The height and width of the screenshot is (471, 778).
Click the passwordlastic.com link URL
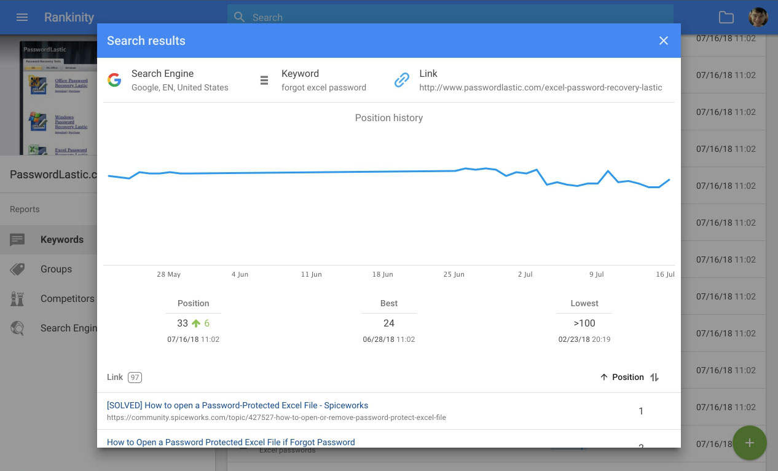[540, 87]
